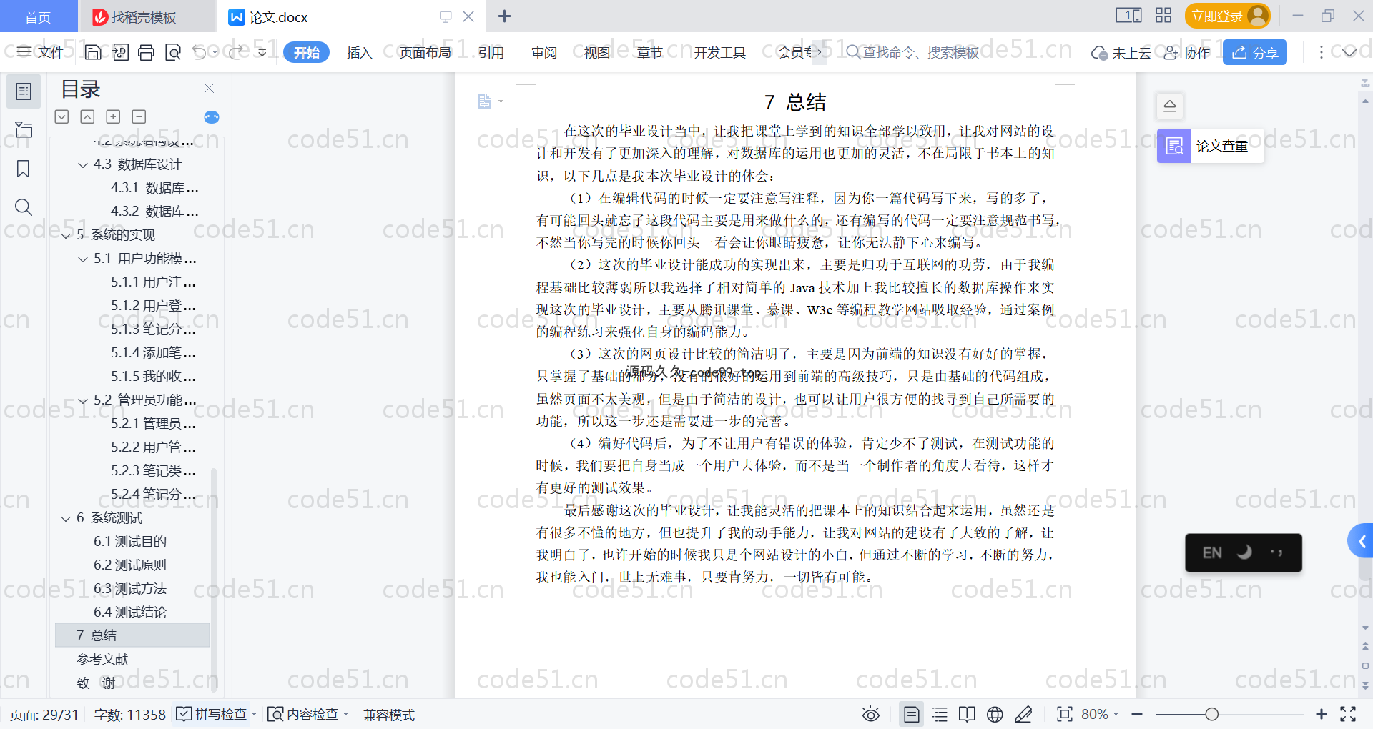The image size is (1373, 729).
Task: Open quick access toolbar customize dropdown
Action: pyautogui.click(x=262, y=52)
